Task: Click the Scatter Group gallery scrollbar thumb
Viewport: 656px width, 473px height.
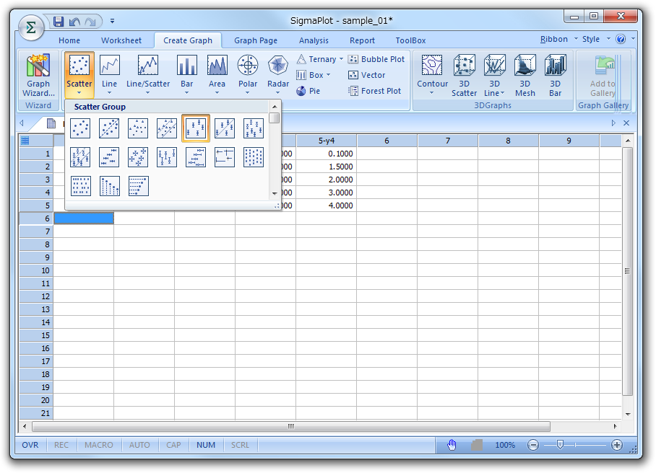Action: [x=275, y=118]
